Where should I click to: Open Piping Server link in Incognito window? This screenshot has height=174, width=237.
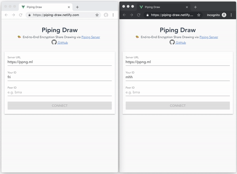[209, 37]
